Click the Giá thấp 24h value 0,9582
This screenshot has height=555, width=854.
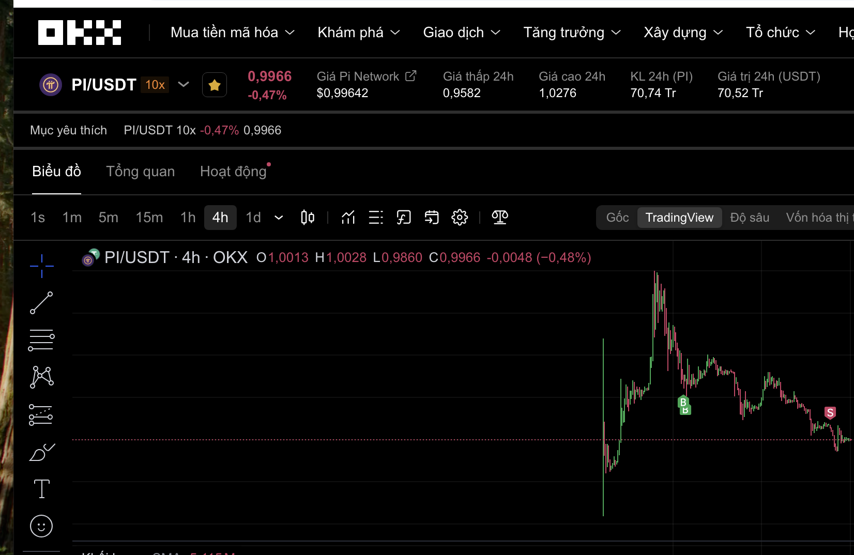[462, 93]
